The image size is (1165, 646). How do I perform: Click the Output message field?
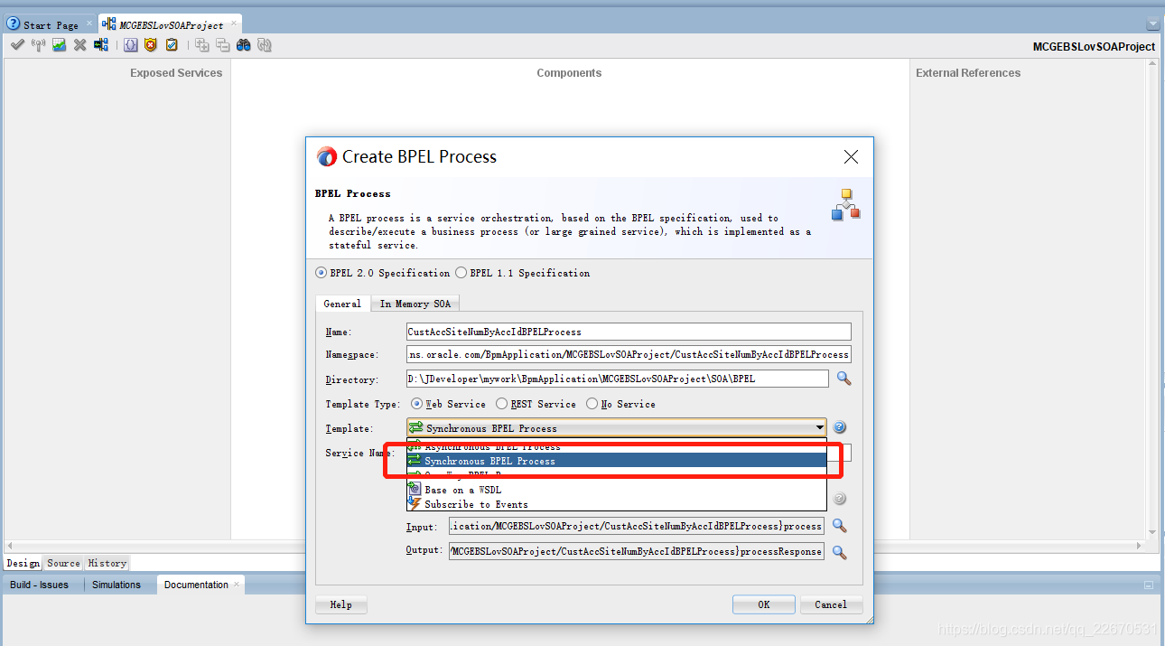click(636, 551)
